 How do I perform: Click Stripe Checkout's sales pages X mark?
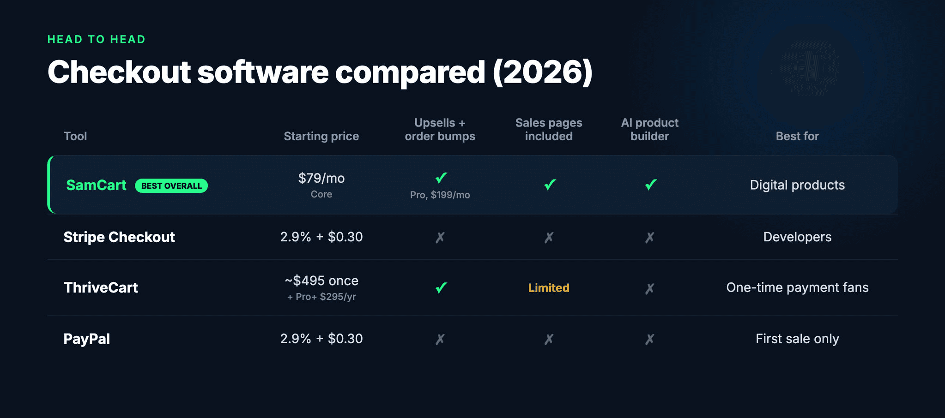[x=549, y=238]
